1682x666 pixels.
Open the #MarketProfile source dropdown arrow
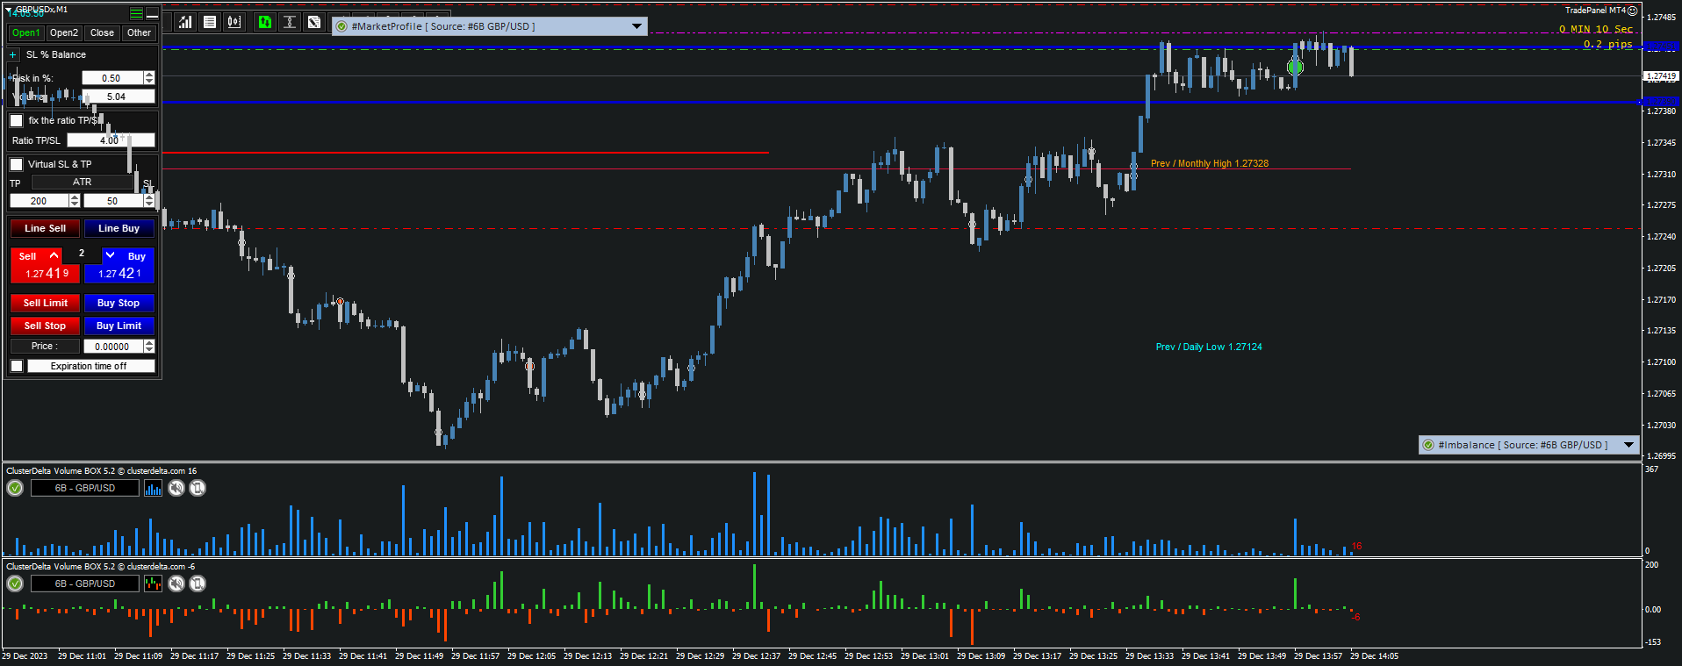[637, 26]
